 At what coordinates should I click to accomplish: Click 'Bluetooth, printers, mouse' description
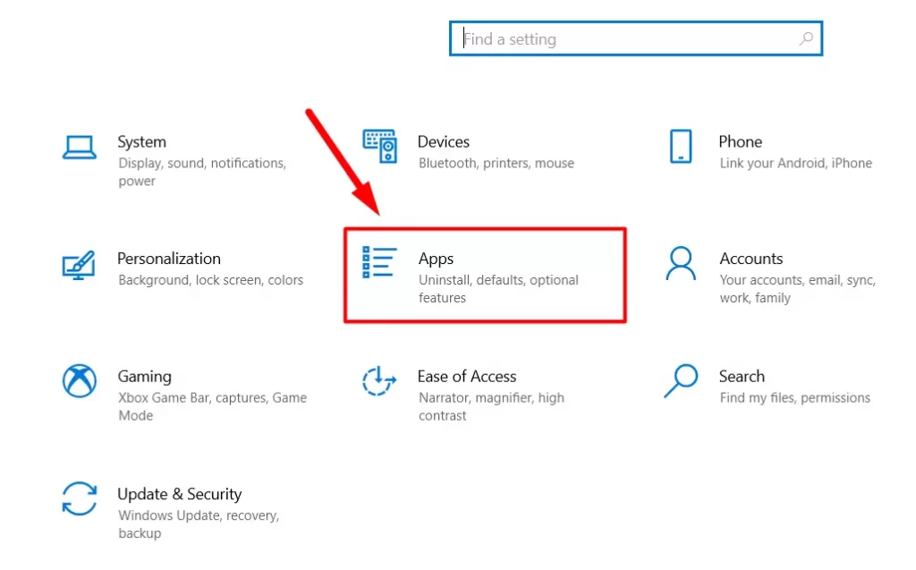(496, 163)
